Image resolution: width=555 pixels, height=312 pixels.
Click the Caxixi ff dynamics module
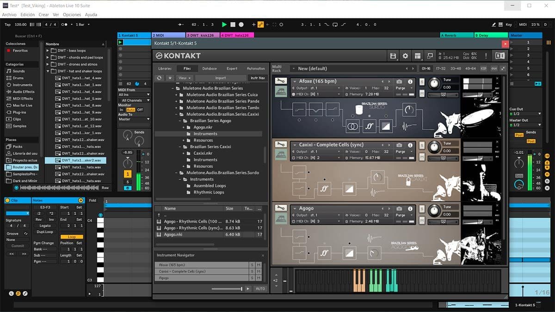click(324, 188)
